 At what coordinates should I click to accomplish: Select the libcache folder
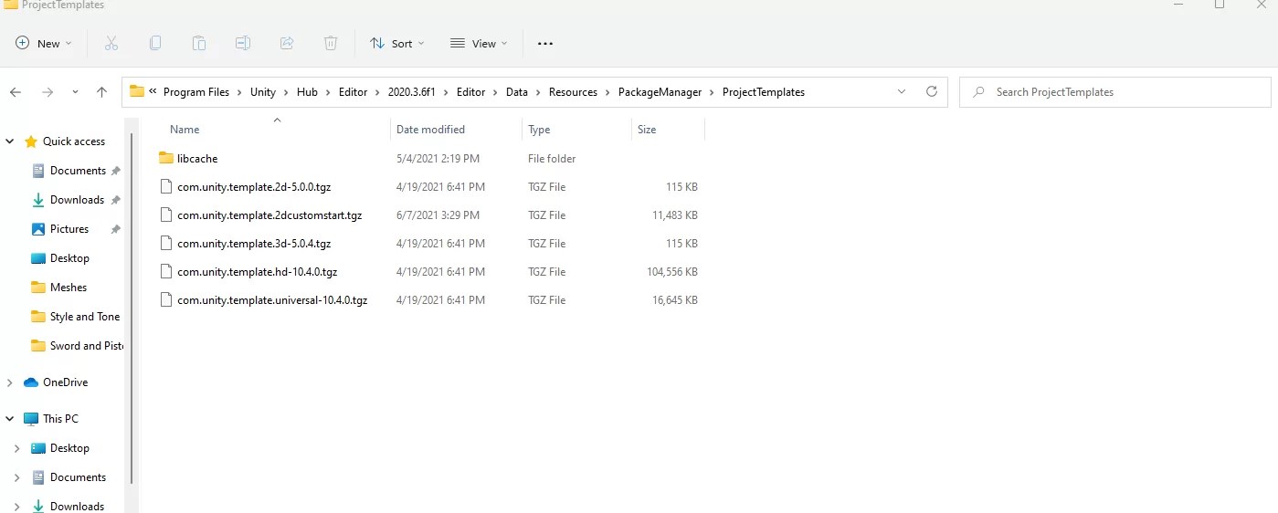tap(197, 159)
